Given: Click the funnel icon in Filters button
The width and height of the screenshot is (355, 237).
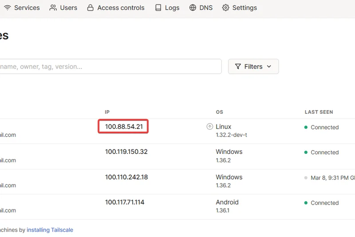Looking at the screenshot, I should 238,67.
